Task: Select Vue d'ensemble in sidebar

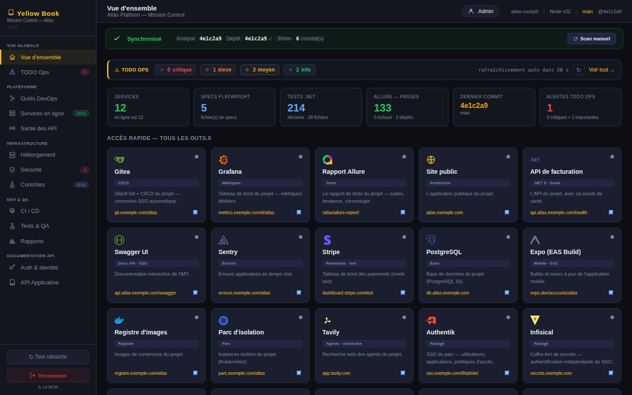Action: click(48, 57)
